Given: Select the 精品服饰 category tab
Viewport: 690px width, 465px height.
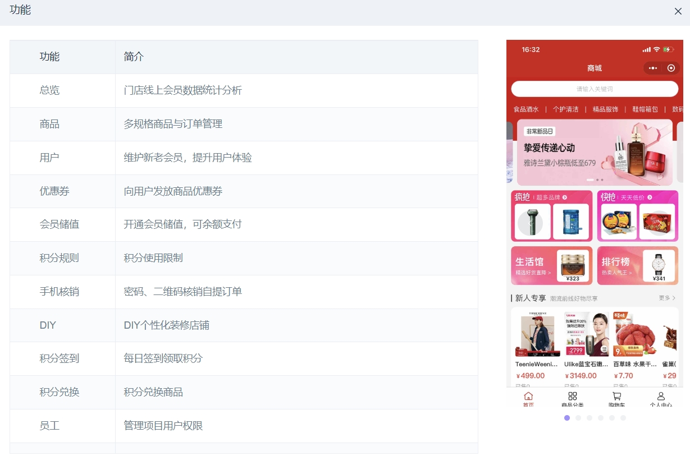Looking at the screenshot, I should [605, 109].
